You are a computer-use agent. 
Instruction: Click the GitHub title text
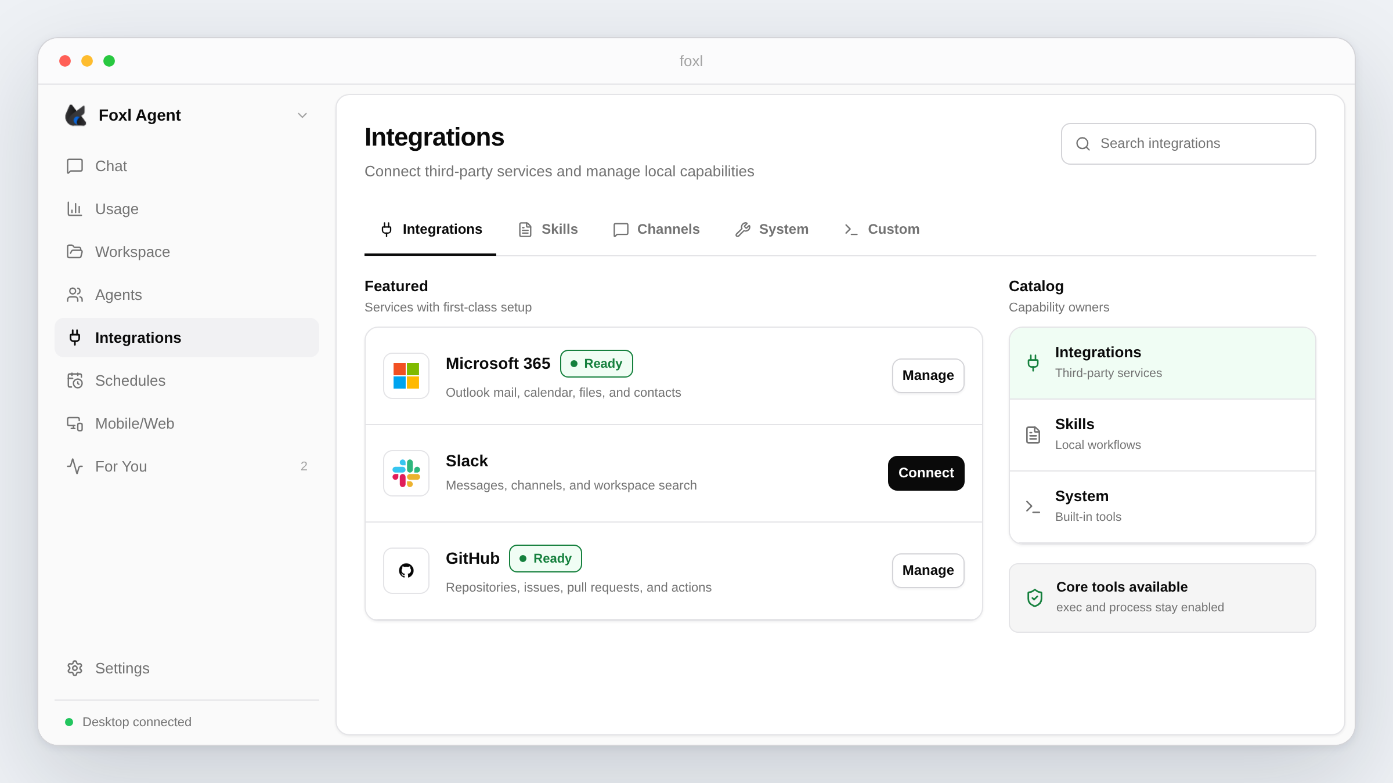472,559
